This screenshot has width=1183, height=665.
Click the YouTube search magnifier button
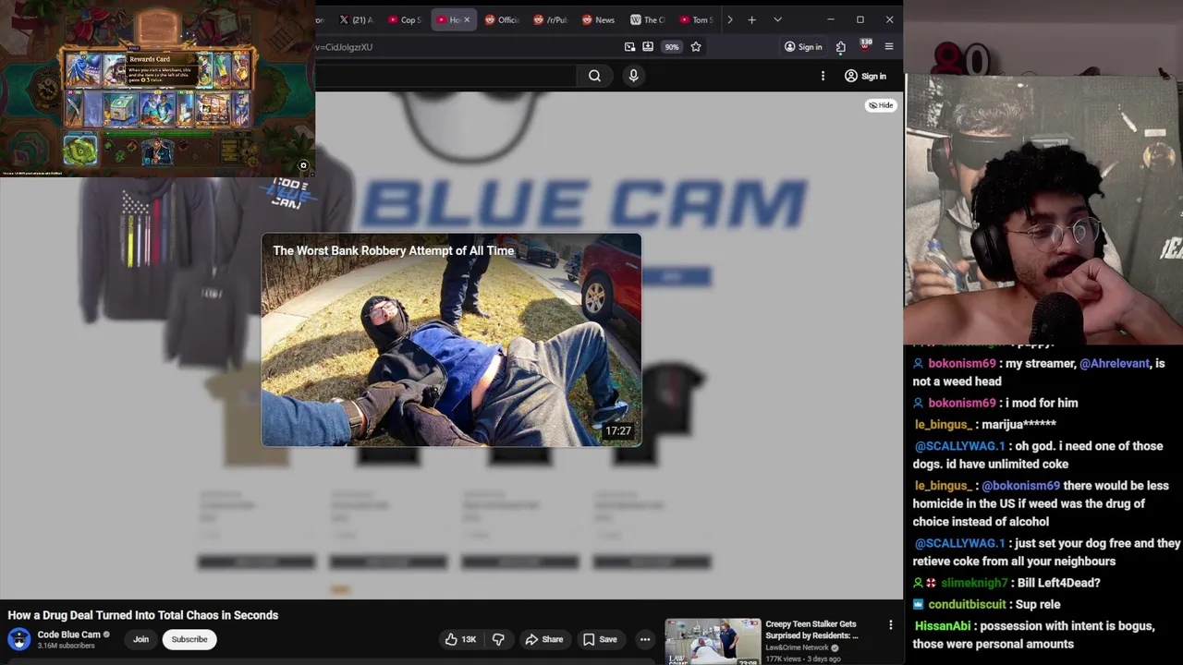pos(594,76)
